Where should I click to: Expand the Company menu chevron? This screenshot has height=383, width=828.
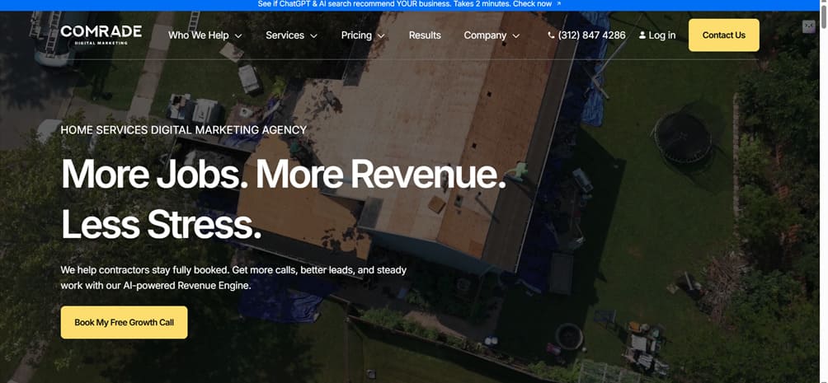[516, 36]
